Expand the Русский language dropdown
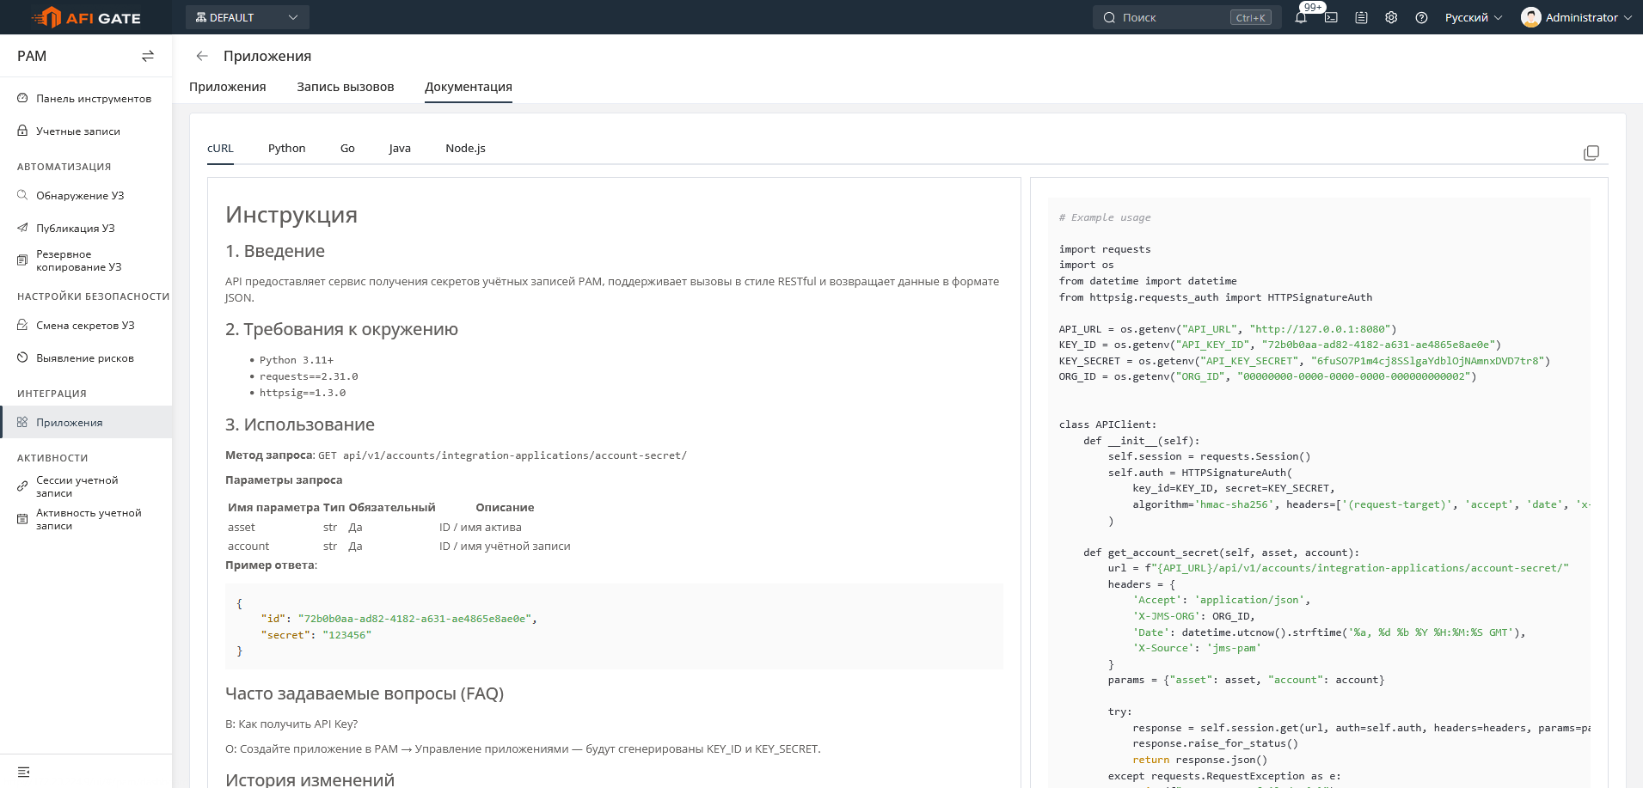The width and height of the screenshot is (1643, 788). click(x=1474, y=17)
